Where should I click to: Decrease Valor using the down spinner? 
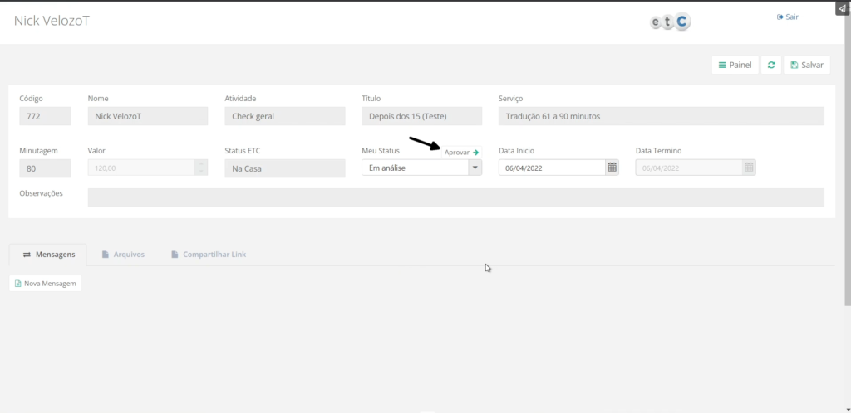point(200,172)
